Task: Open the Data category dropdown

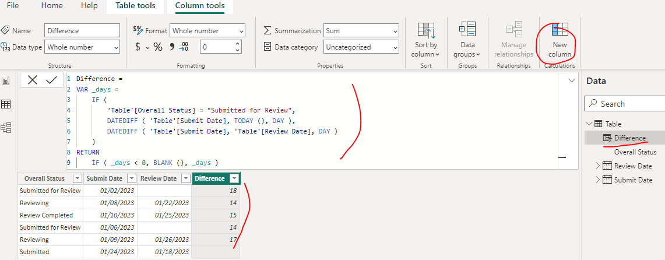Action: 361,47
